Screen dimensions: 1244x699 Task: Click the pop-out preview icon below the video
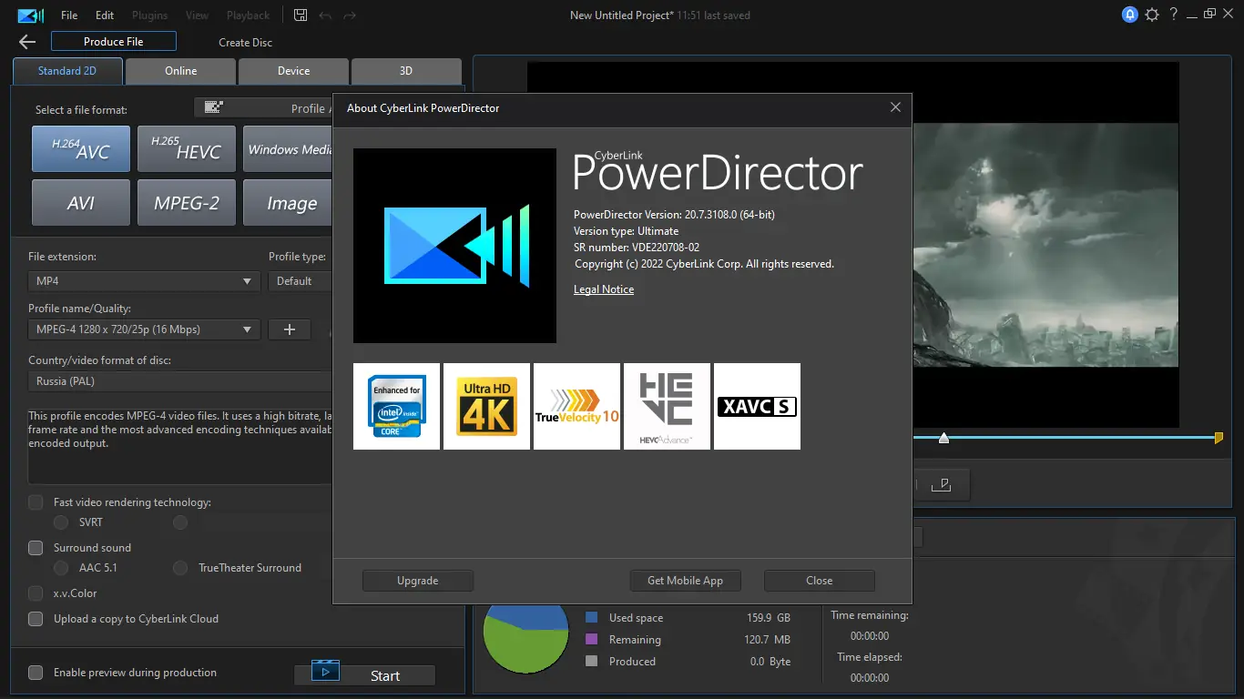[941, 485]
